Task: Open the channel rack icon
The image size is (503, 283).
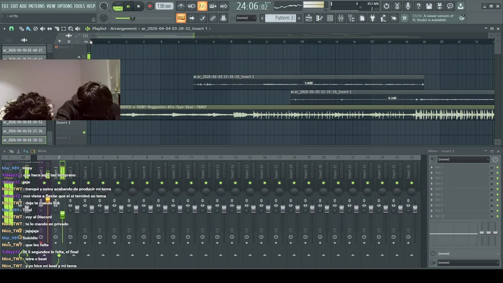Action: [x=330, y=18]
